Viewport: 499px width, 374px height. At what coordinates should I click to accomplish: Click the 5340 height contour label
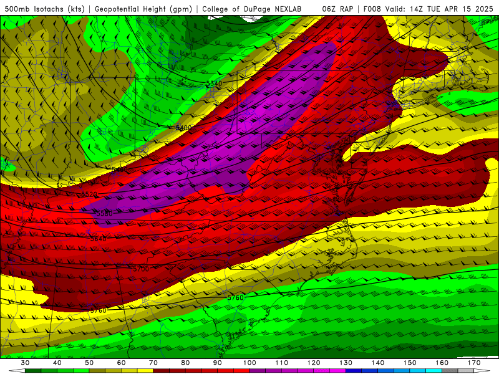tap(214, 84)
